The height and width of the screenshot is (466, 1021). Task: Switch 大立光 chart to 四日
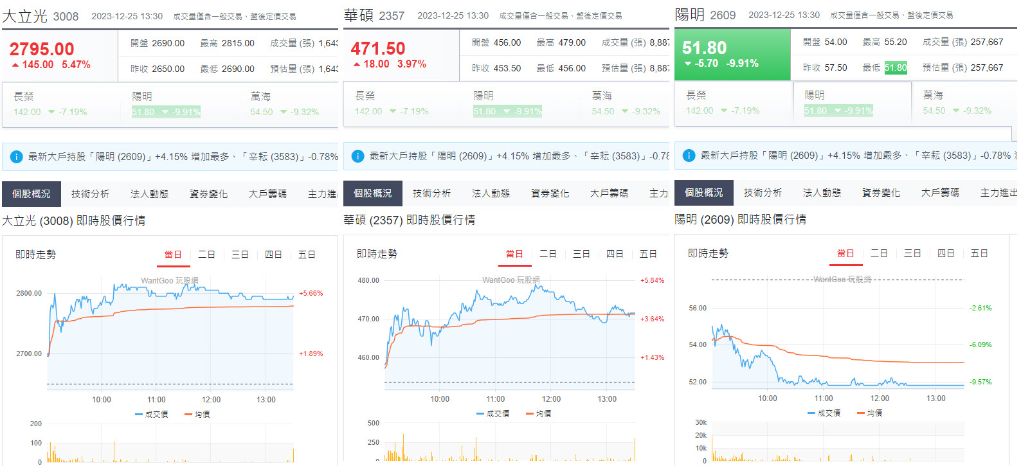click(x=274, y=255)
